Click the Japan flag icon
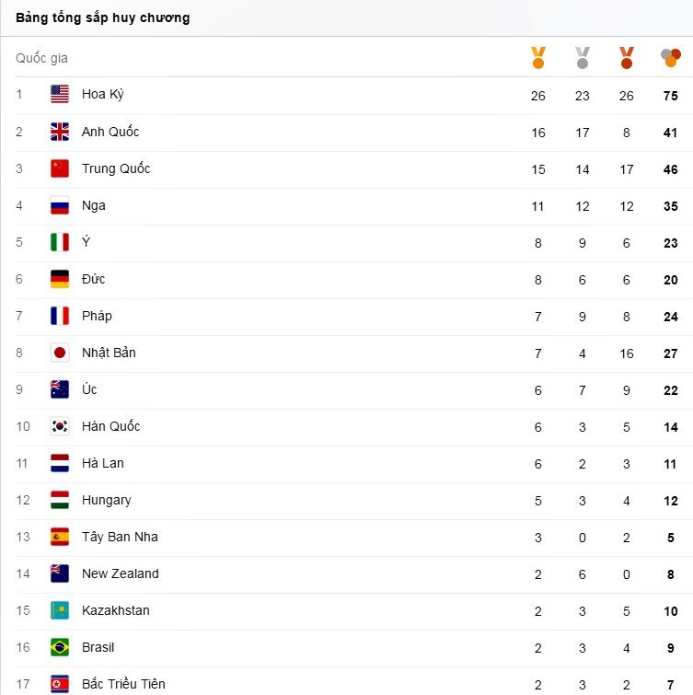The width and height of the screenshot is (693, 695). click(60, 353)
